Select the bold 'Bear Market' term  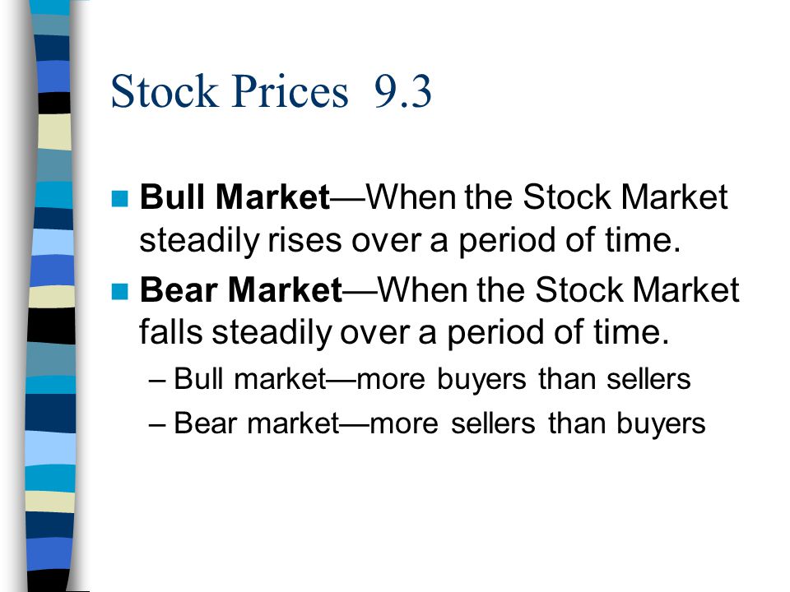coord(241,290)
